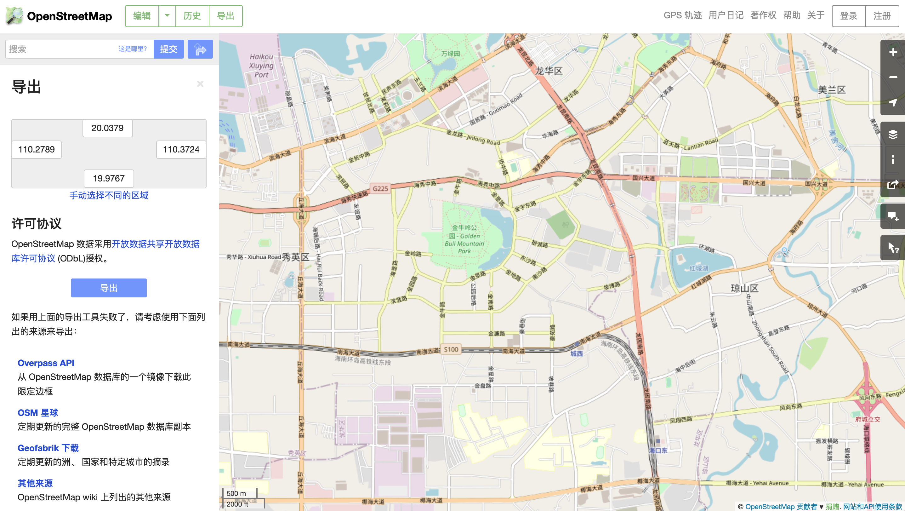Show my location with arrow icon

pyautogui.click(x=893, y=102)
